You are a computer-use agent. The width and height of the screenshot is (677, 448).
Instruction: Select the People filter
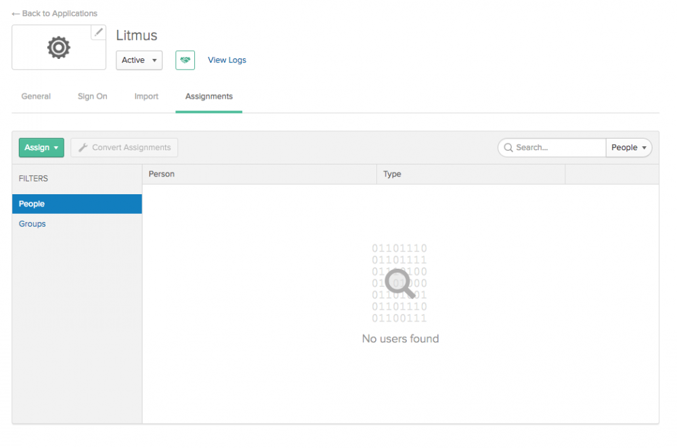click(x=77, y=204)
